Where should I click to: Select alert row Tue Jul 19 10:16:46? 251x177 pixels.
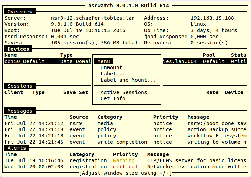[x=125, y=160]
